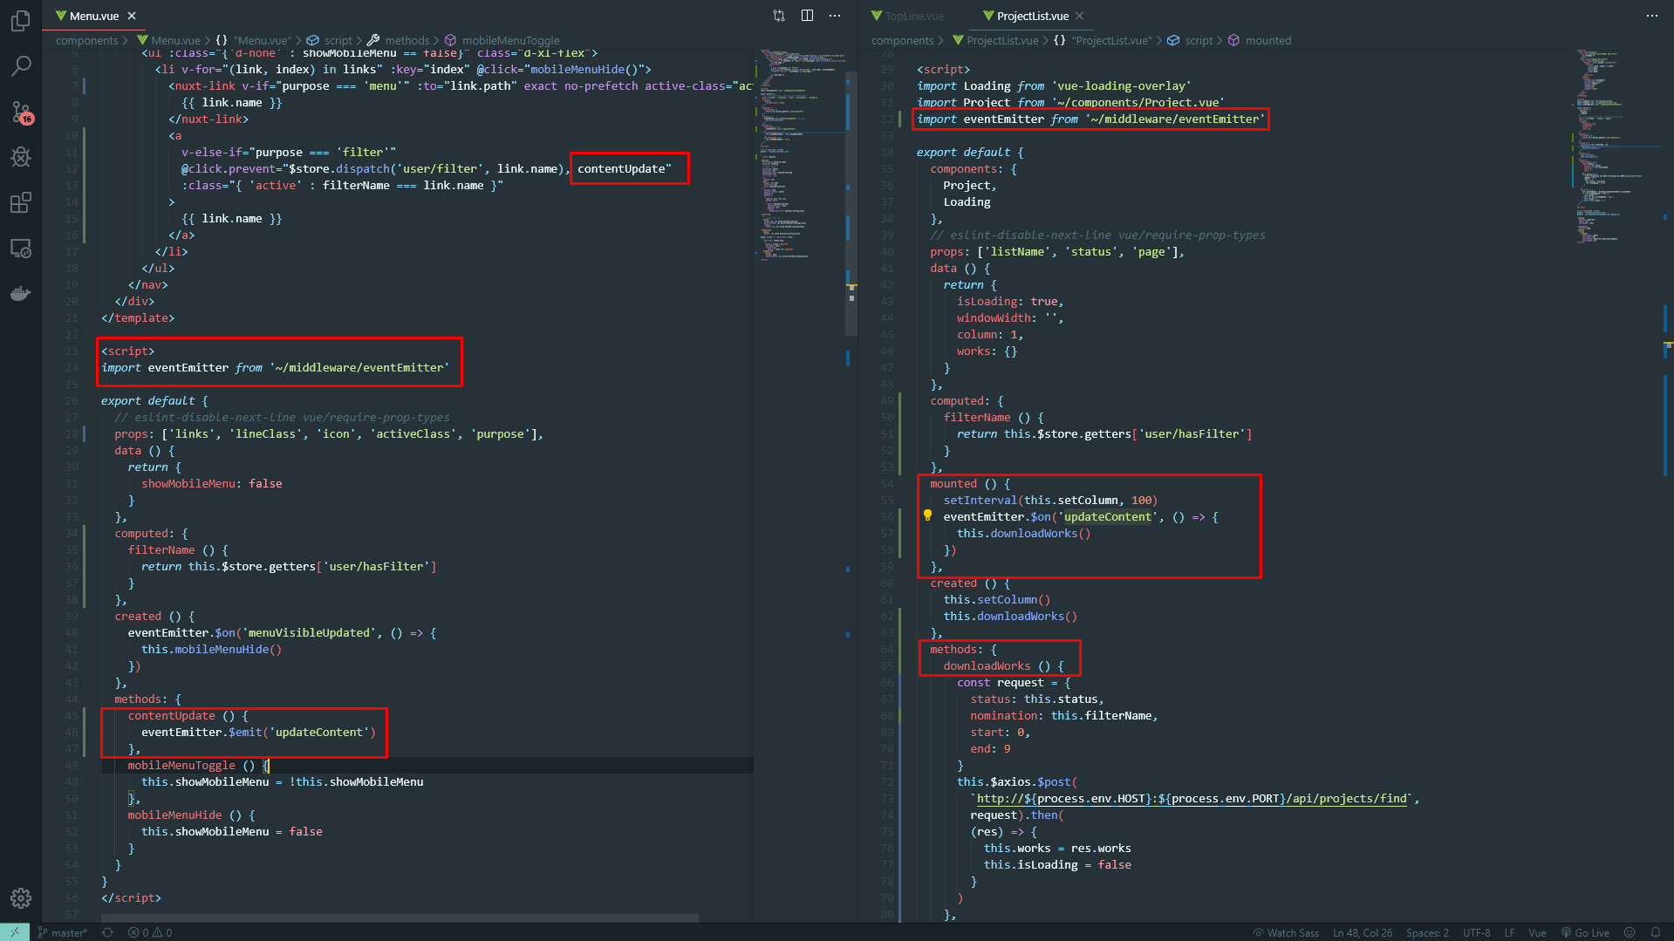Change language mode via Vue indicator
The height and width of the screenshot is (941, 1674).
point(1537,932)
